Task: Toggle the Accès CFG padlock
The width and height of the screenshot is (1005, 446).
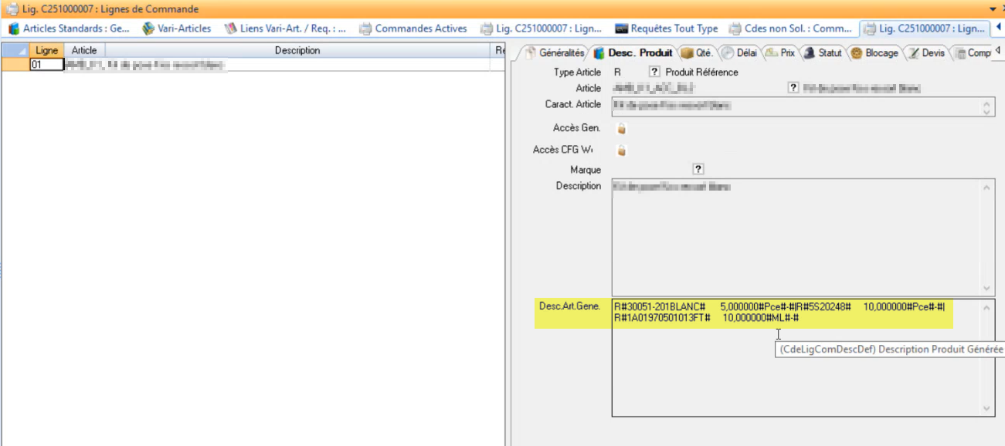Action: tap(621, 150)
